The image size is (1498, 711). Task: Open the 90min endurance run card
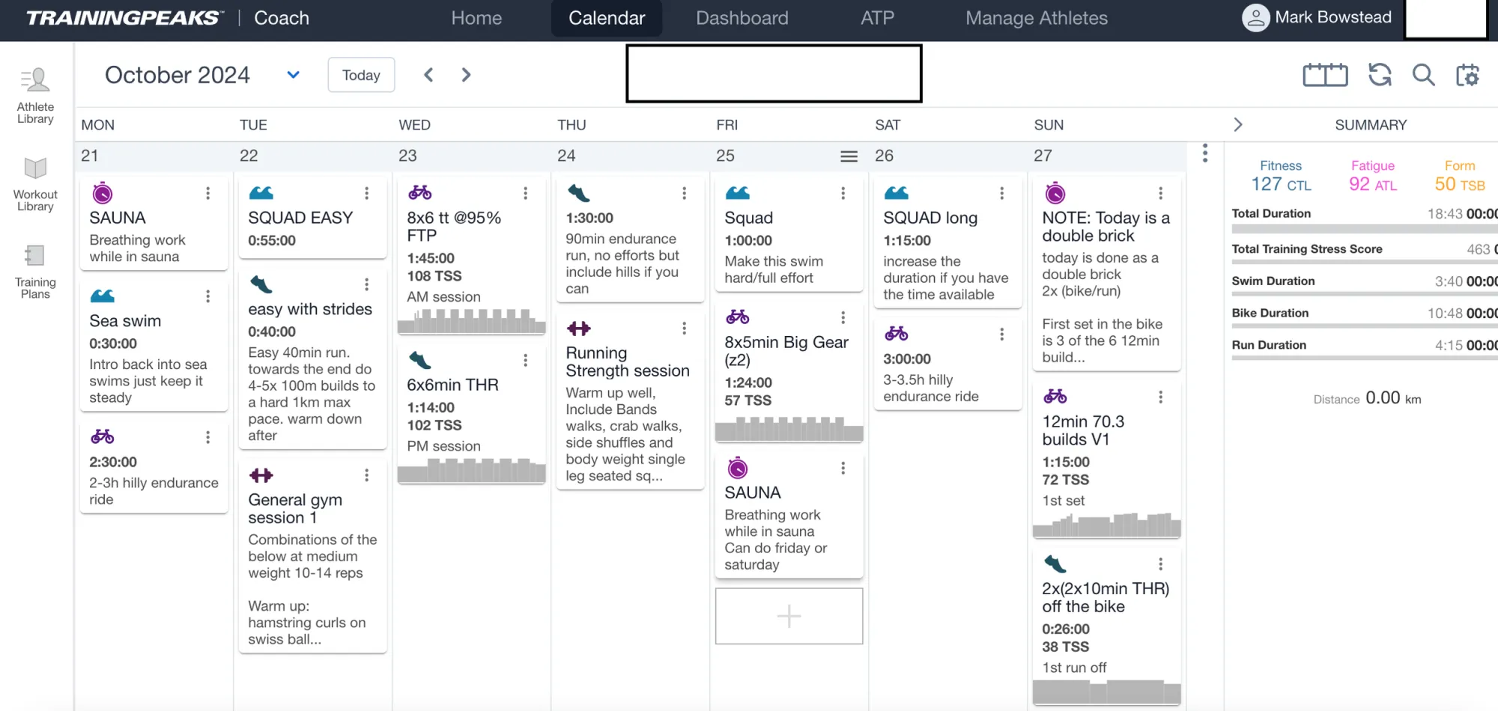(630, 239)
